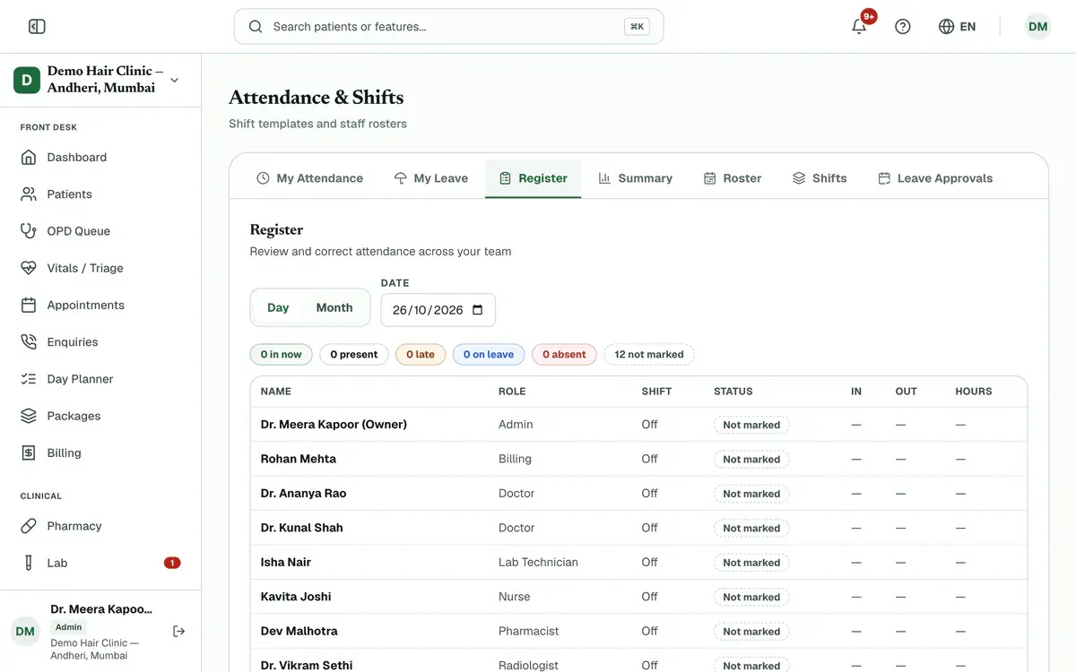Switch to the Roster tab
Image resolution: width=1076 pixels, height=672 pixels.
coord(733,178)
